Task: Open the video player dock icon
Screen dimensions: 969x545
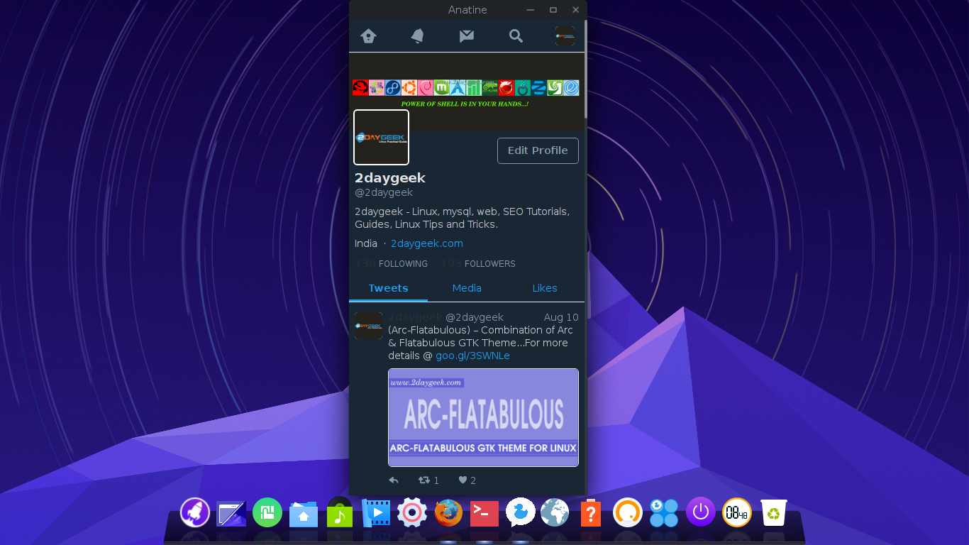Action: click(376, 512)
